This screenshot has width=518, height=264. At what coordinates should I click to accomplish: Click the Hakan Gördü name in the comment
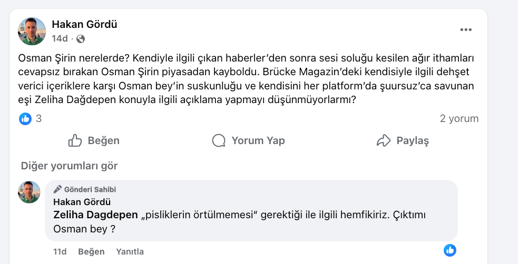[x=82, y=202]
